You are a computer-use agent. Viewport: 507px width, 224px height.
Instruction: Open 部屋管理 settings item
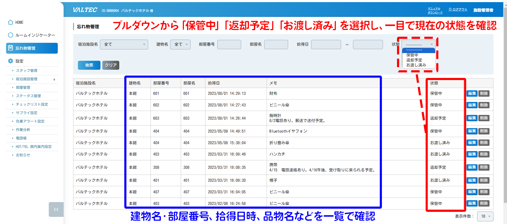pyautogui.click(x=23, y=87)
